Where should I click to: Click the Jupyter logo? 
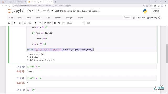pos(16,11)
